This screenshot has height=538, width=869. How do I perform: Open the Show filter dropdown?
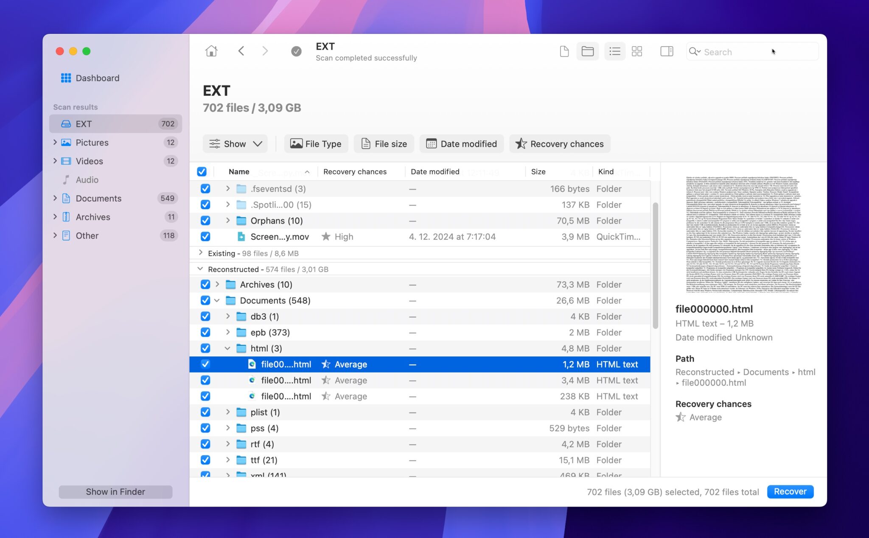(235, 143)
